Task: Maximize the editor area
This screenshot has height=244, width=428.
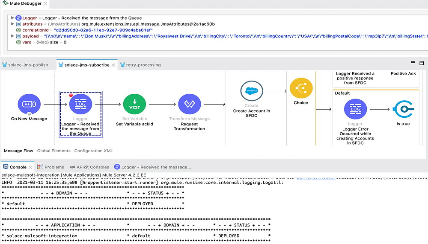Action: click(422, 63)
